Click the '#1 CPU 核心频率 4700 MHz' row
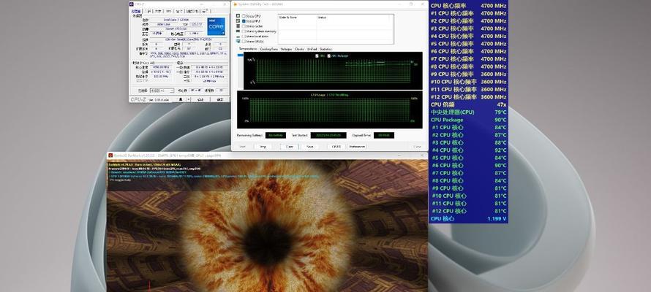This screenshot has width=651, height=292. tap(469, 13)
